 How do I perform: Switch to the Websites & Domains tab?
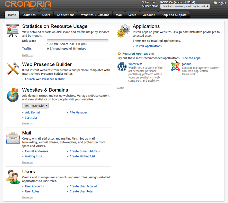pos(95,15)
